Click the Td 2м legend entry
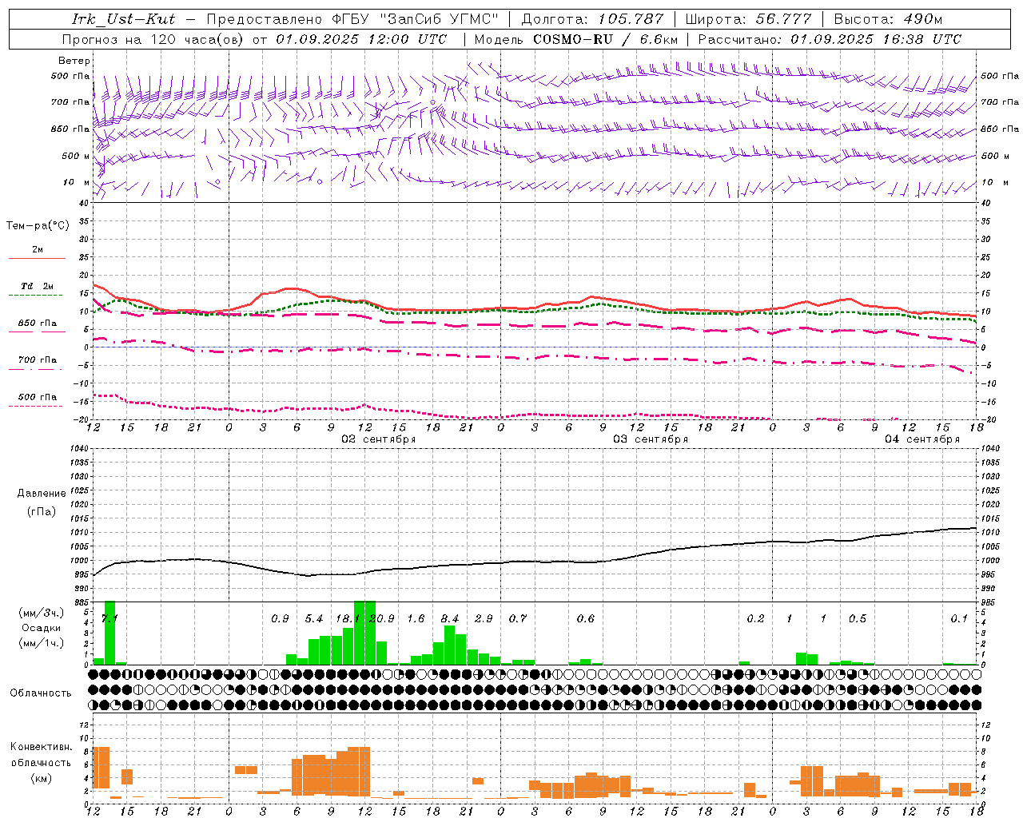1023x818 pixels. tap(38, 286)
